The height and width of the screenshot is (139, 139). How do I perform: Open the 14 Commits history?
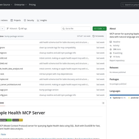[98, 36]
